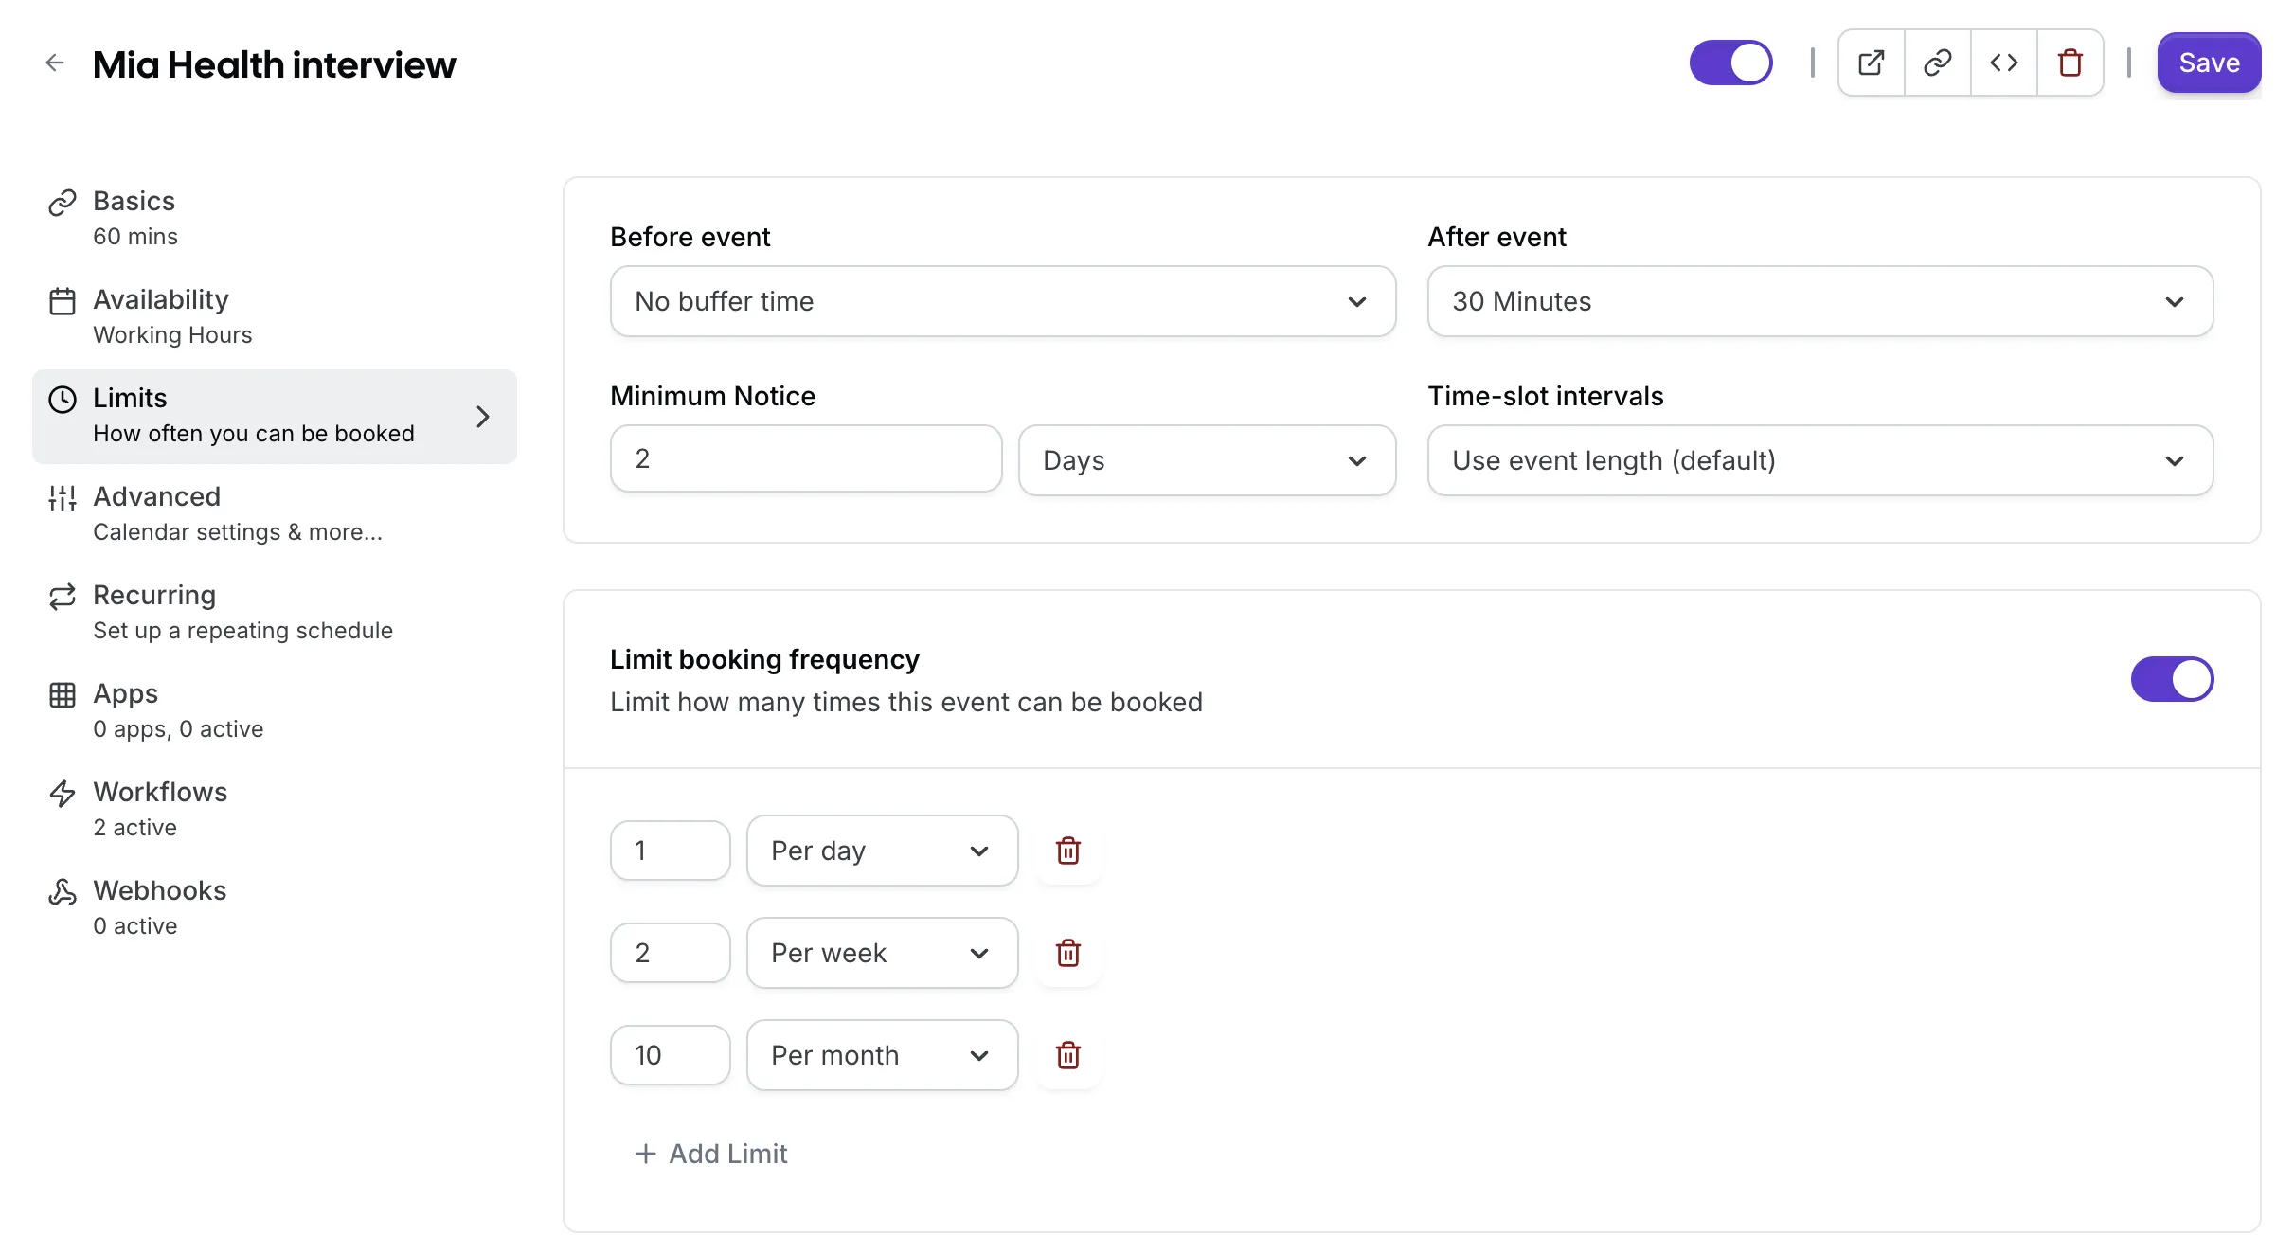Delete the Per month limit row
The height and width of the screenshot is (1254, 2294).
1067,1055
